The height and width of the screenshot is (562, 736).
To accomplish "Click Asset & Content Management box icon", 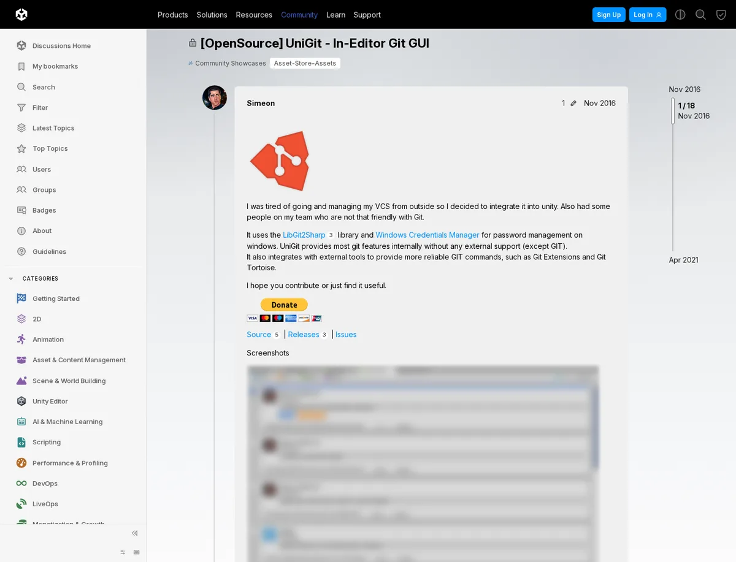I will point(21,360).
